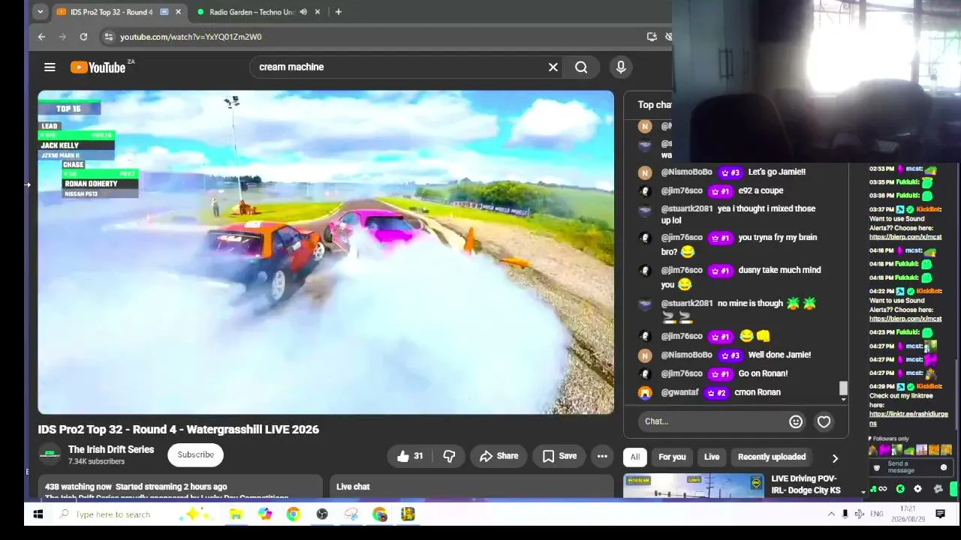The width and height of the screenshot is (961, 540).
Task: Open the LIVE Driving POV video thumbnail
Action: coord(694,485)
